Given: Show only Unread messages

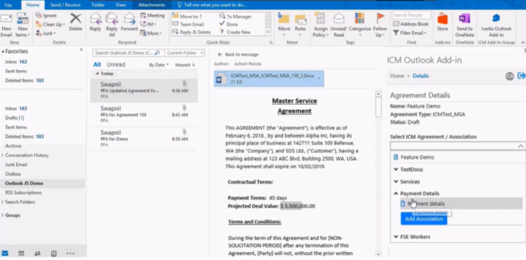Looking at the screenshot, I should click(x=115, y=64).
